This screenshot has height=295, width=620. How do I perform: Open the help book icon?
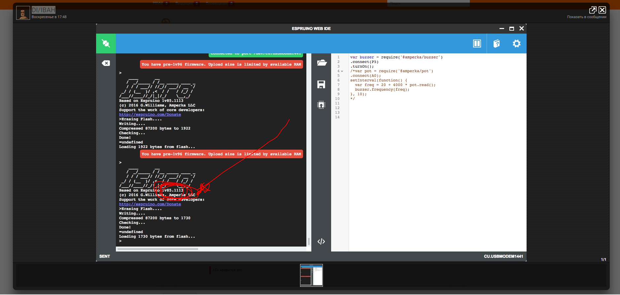[x=497, y=44]
